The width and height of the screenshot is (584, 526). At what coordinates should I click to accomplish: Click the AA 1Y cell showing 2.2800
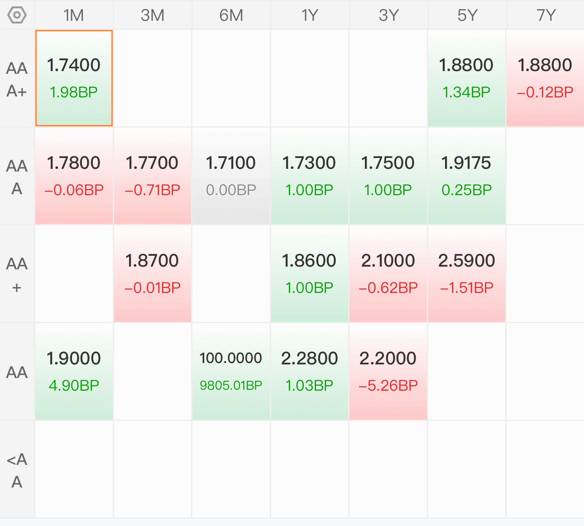click(x=310, y=372)
